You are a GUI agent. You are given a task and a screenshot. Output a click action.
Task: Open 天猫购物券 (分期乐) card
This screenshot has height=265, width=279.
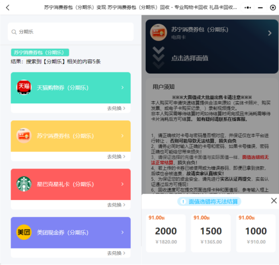point(71,88)
